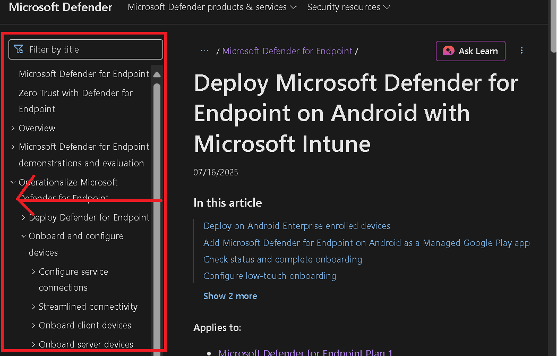The height and width of the screenshot is (356, 557).
Task: Click the Applies to: label
Action: [217, 327]
